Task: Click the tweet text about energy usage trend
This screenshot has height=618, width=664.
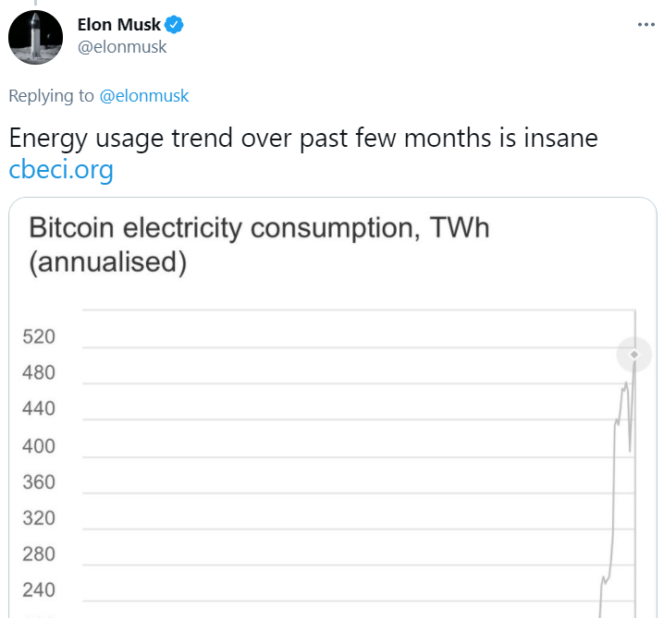Action: click(x=303, y=139)
